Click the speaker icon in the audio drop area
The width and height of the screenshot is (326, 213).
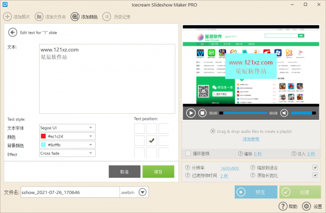coord(212,131)
